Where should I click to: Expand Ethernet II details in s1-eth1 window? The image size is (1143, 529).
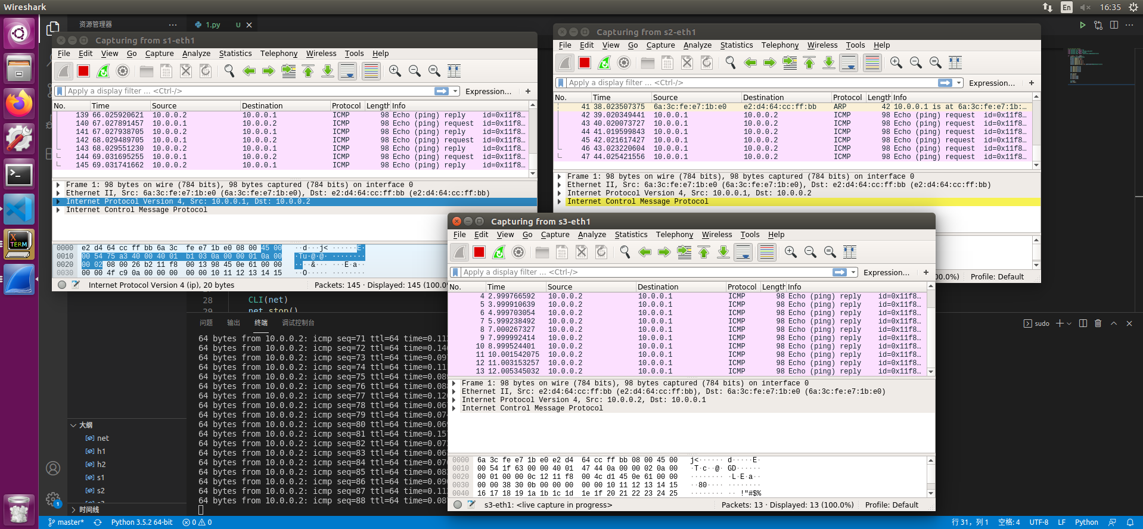click(x=58, y=193)
